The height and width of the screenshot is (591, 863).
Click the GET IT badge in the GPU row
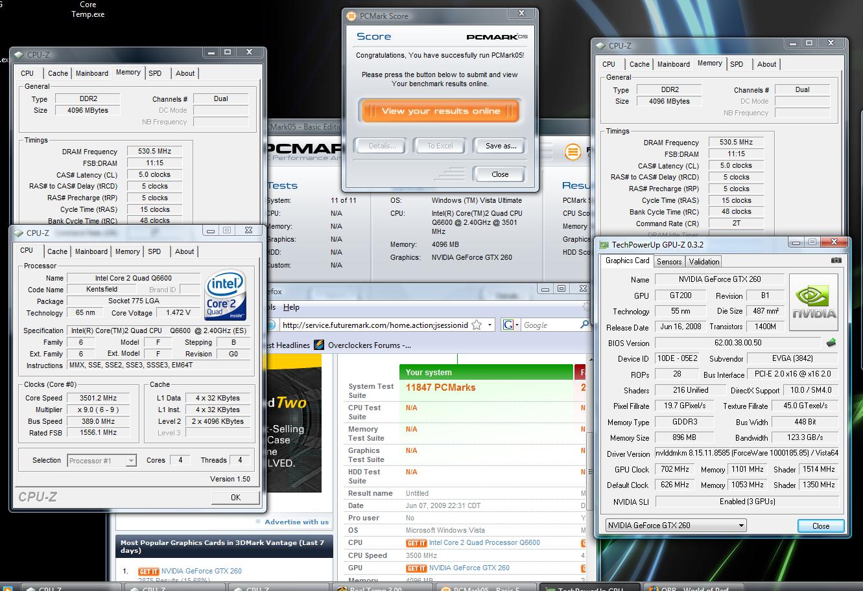tap(416, 568)
